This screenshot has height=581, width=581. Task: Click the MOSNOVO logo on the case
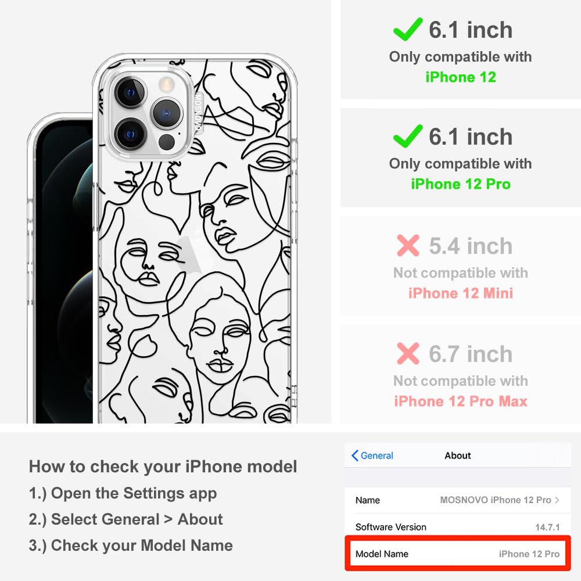coord(199,113)
